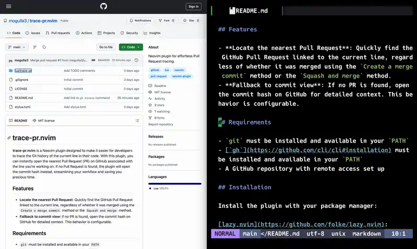Click the file icon in the Neovim README.md tab
This screenshot has height=249, width=417.
point(232,10)
